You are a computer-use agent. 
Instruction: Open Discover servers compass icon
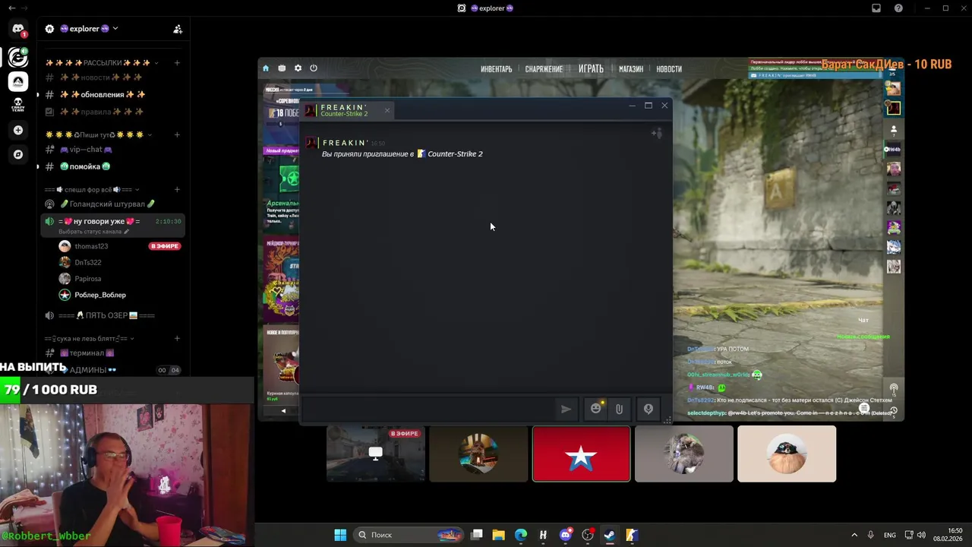tap(18, 154)
